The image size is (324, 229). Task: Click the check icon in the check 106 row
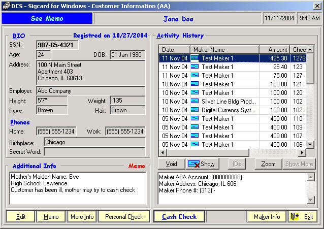195,144
